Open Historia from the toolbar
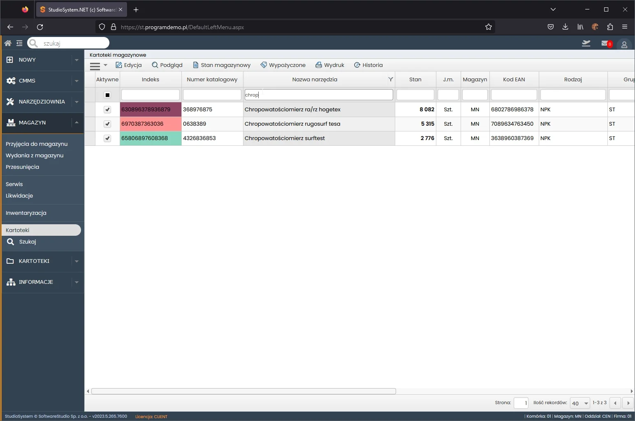 [x=368, y=65]
